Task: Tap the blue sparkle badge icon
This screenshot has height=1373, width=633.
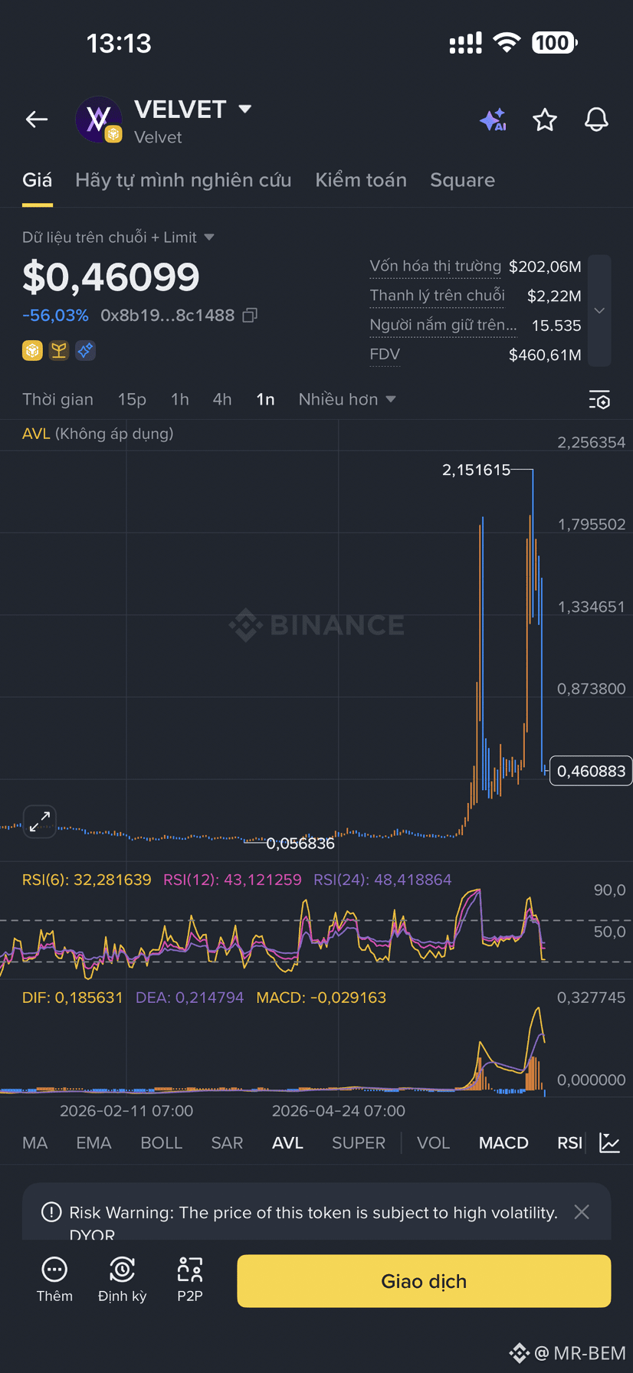Action: [x=85, y=351]
